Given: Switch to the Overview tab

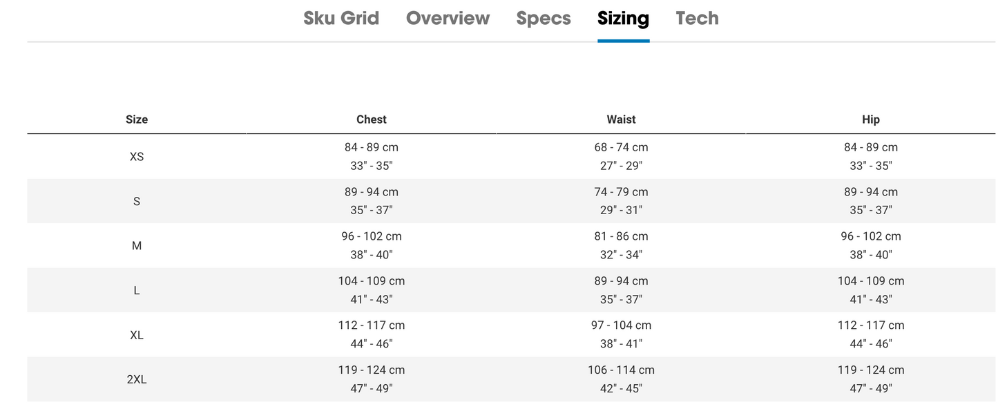Looking at the screenshot, I should pyautogui.click(x=448, y=18).
